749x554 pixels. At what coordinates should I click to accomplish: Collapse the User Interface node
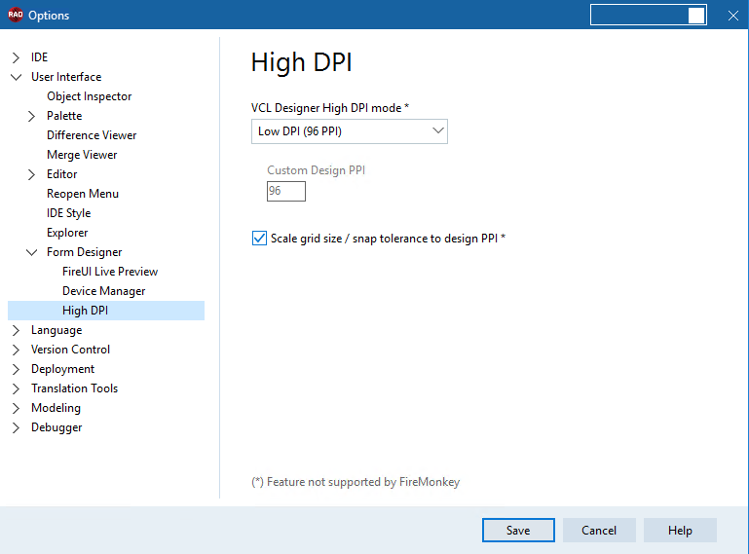[16, 77]
